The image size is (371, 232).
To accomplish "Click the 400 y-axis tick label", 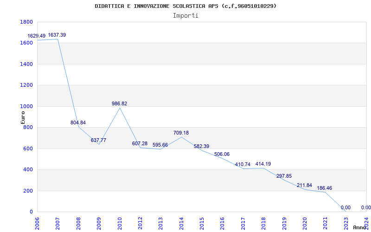I will [x=28, y=170].
